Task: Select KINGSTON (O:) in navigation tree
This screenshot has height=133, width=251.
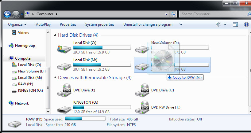Action: tap(30, 91)
